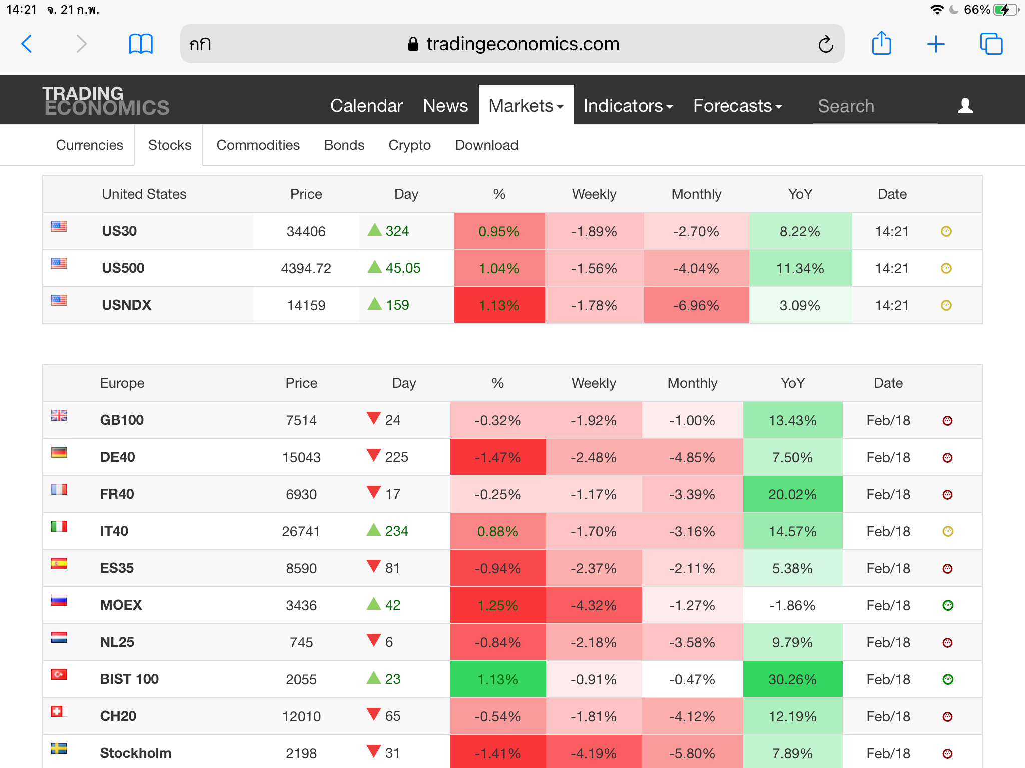
Task: Open the News page
Action: tap(445, 105)
